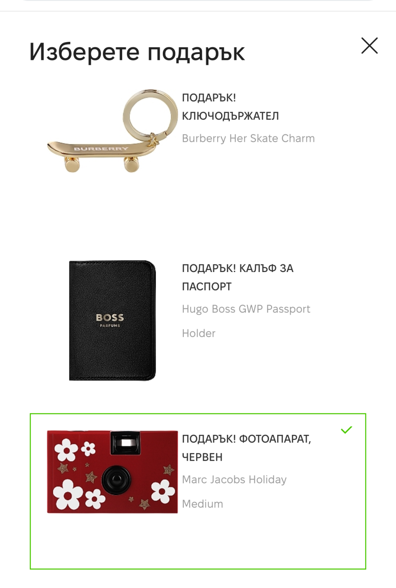This screenshot has width=396, height=588.
Task: Click the word Medium under Marc Jacobs
Action: coord(203,504)
